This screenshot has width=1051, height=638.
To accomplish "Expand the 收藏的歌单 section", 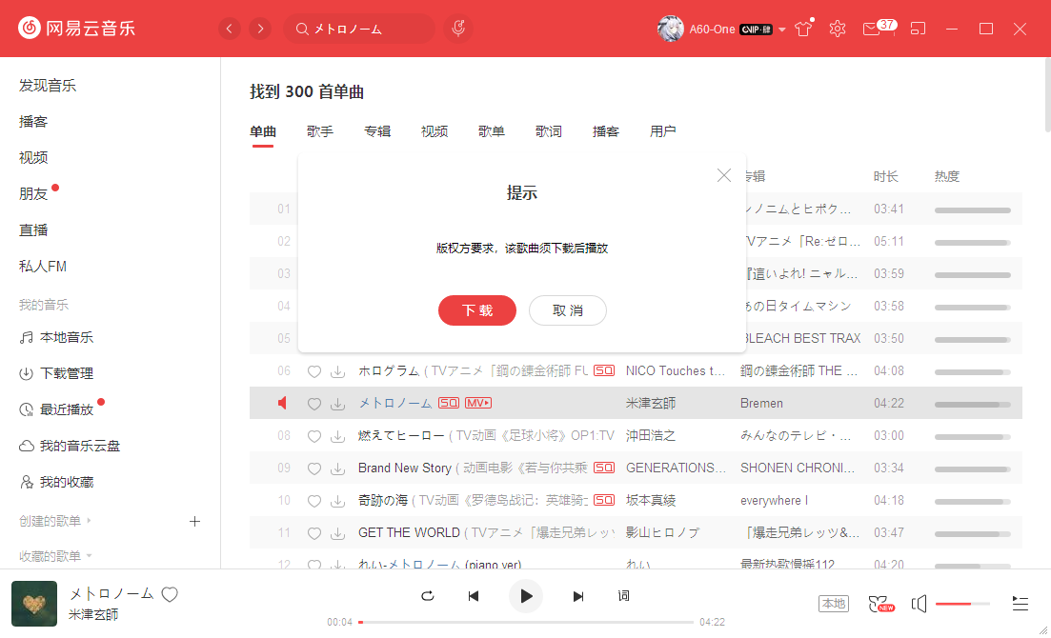I will tap(55, 555).
